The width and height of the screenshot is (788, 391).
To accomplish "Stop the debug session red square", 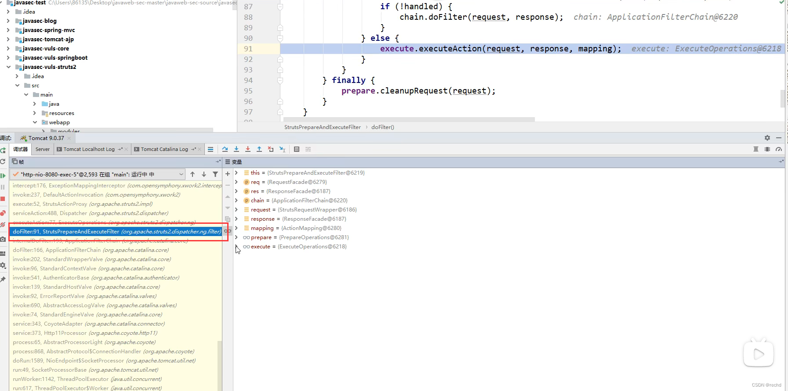I will pos(3,199).
